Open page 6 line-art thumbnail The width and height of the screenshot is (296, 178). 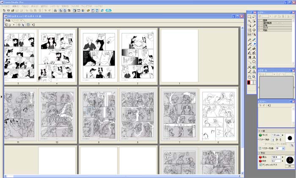(x=218, y=115)
